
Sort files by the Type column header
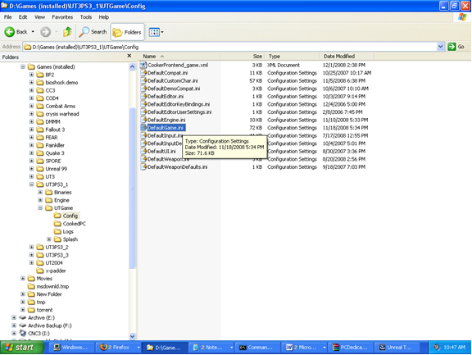[x=292, y=57]
